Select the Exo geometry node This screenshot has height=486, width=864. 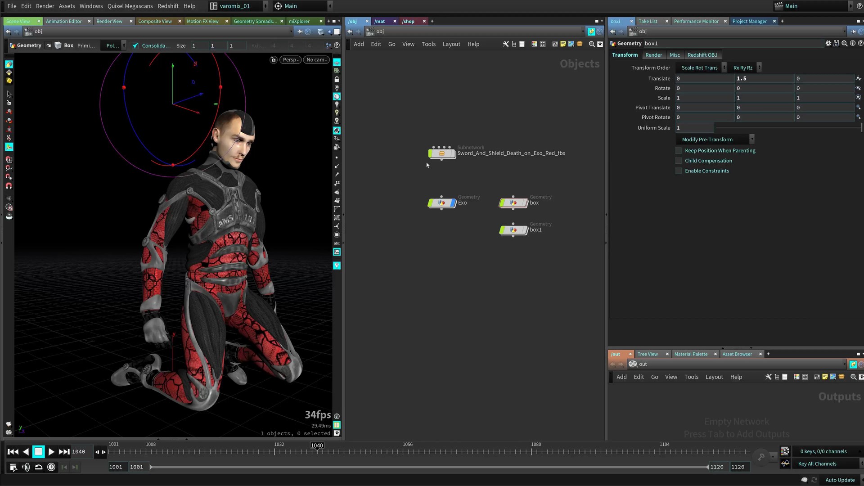(441, 203)
